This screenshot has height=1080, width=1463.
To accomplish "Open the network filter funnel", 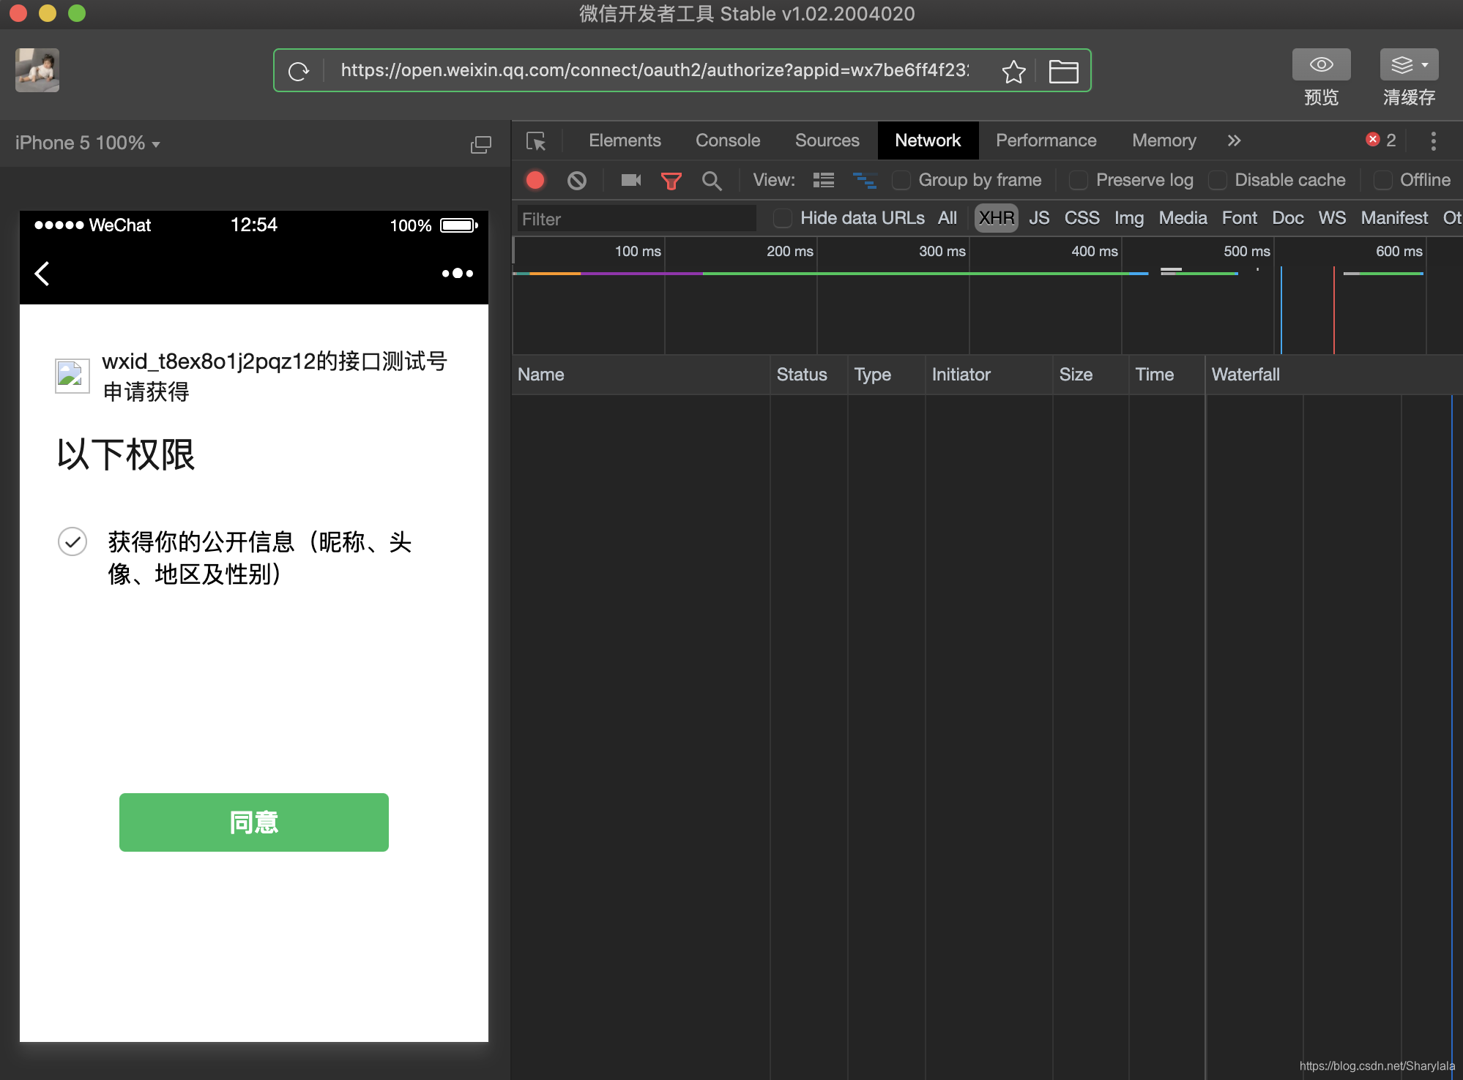I will [671, 180].
